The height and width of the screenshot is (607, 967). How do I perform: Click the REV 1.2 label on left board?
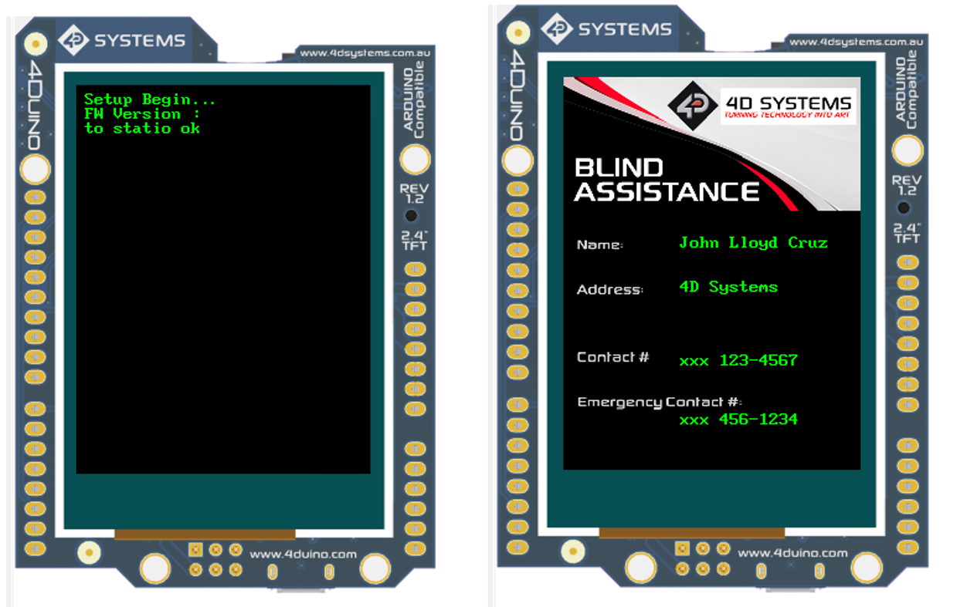pyautogui.click(x=414, y=194)
